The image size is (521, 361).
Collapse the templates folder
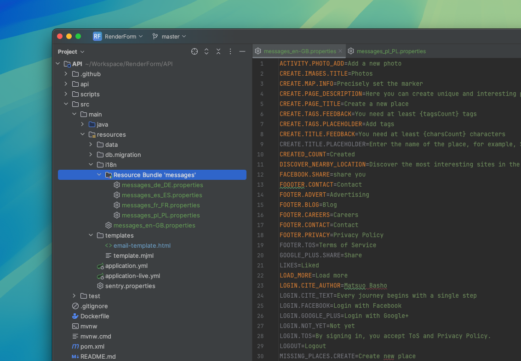pyautogui.click(x=91, y=235)
